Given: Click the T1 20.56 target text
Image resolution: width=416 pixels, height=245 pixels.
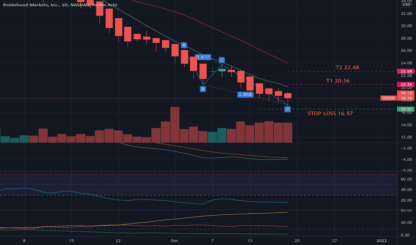Looking at the screenshot, I should click(x=338, y=81).
